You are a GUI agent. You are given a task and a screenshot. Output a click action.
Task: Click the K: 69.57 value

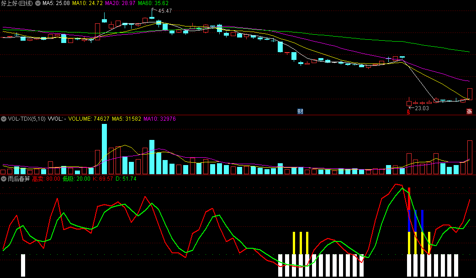point(103,179)
